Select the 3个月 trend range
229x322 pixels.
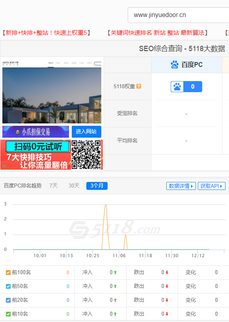click(97, 186)
